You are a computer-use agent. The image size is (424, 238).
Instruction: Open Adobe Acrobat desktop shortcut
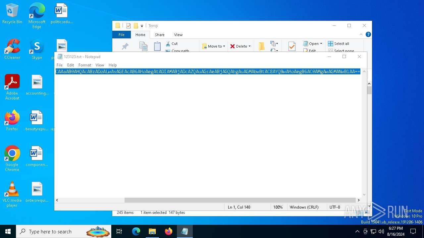click(x=12, y=87)
